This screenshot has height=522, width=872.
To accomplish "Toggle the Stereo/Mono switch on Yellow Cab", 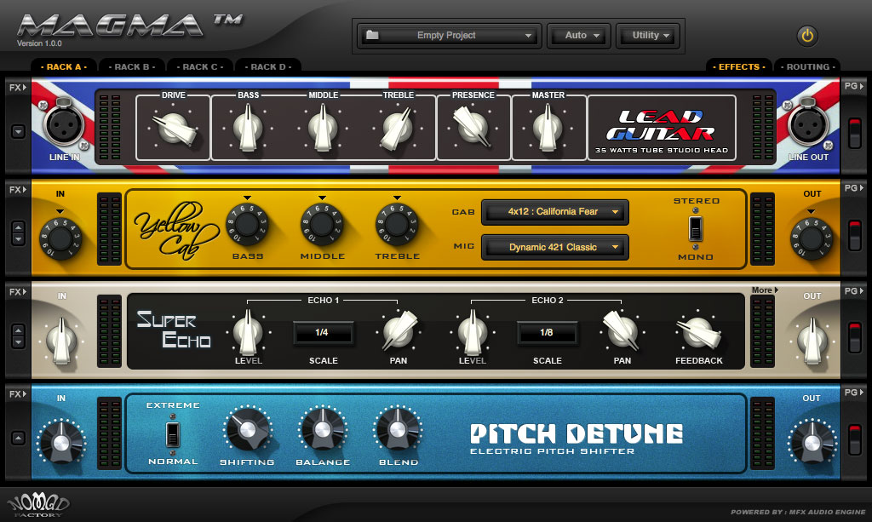I will click(697, 228).
